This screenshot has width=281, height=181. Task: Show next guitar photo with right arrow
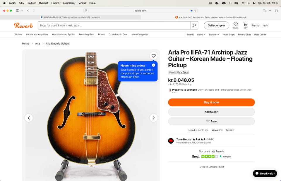pos(154,118)
